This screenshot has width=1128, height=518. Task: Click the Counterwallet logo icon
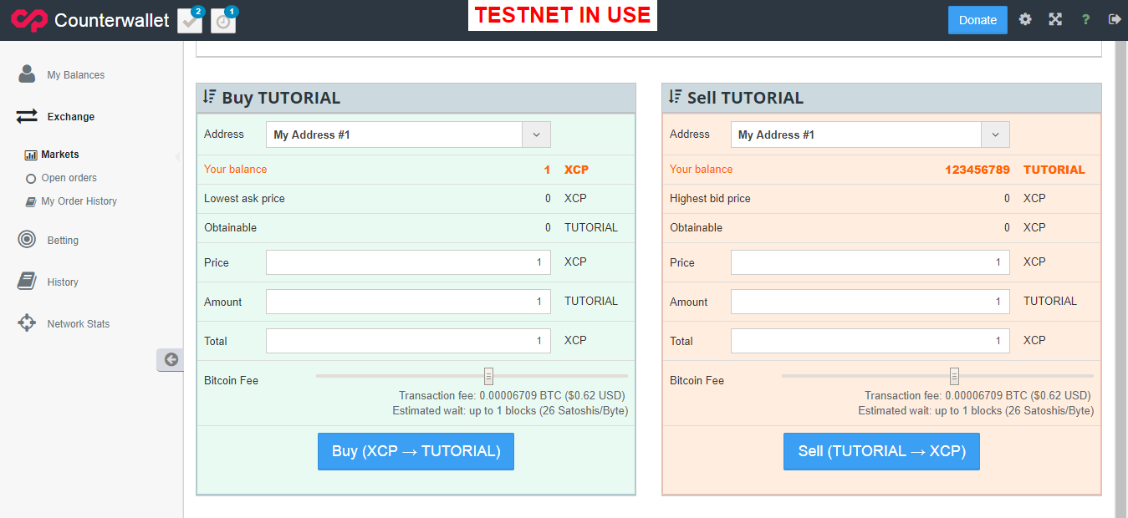tap(29, 20)
